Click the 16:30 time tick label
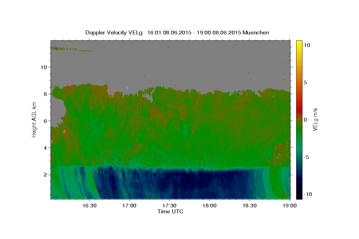The height and width of the screenshot is (239, 359). click(x=89, y=206)
